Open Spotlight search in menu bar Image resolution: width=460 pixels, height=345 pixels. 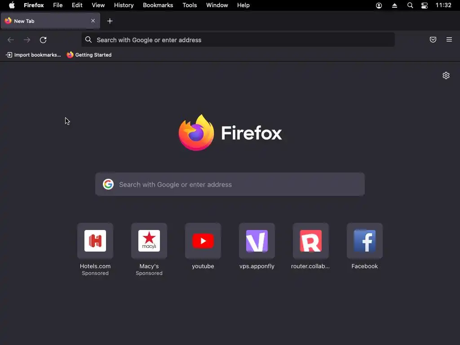pos(410,5)
